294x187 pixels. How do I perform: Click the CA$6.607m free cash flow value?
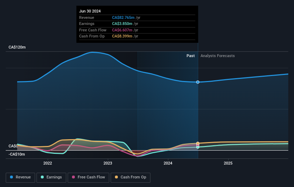[122, 30]
